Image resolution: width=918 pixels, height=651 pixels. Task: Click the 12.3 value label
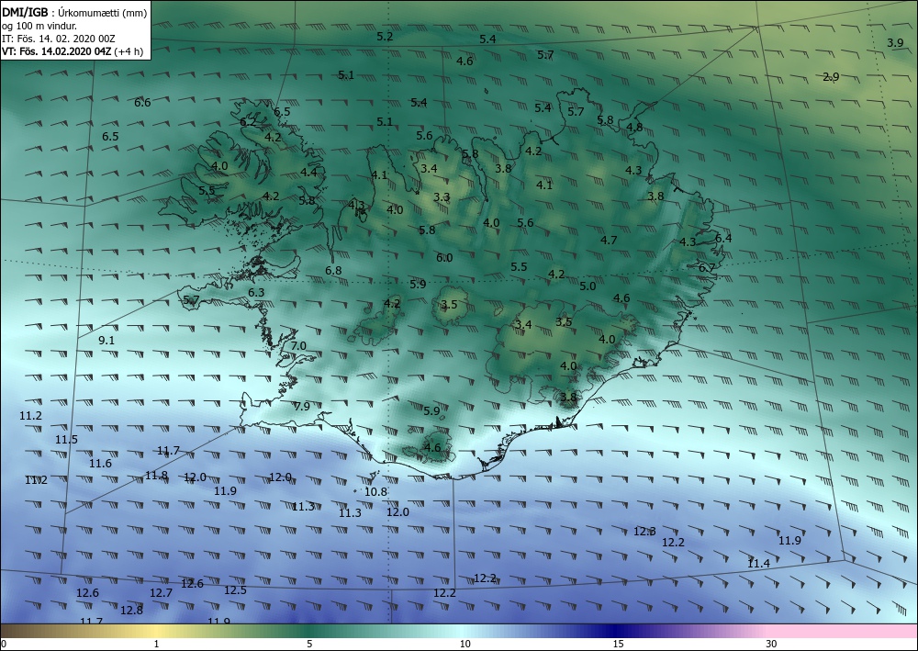pyautogui.click(x=644, y=532)
